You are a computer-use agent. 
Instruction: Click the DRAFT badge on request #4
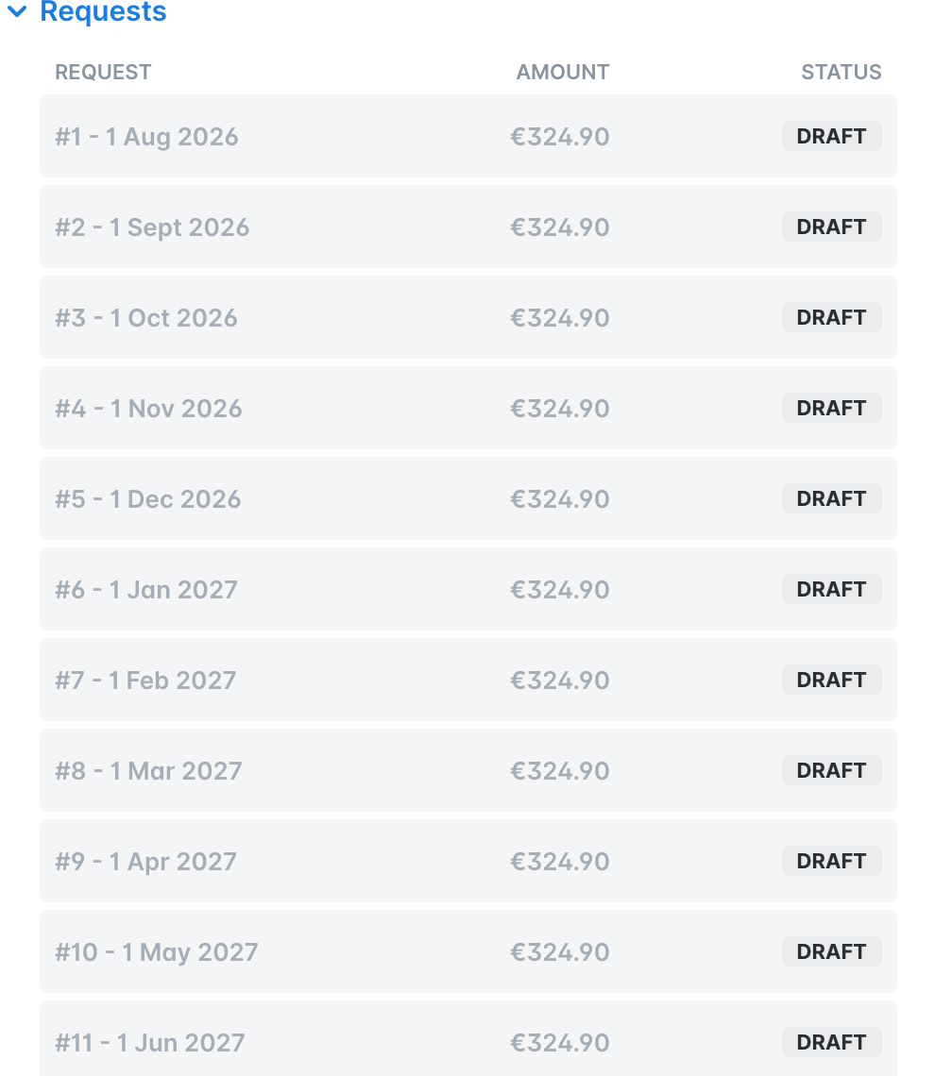[x=831, y=408]
